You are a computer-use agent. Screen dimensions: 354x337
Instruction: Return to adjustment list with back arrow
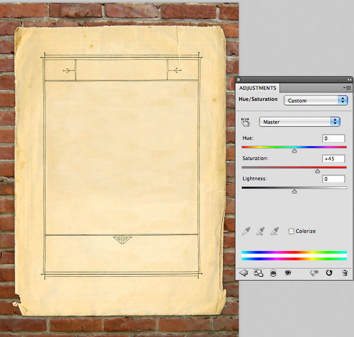pyautogui.click(x=243, y=273)
